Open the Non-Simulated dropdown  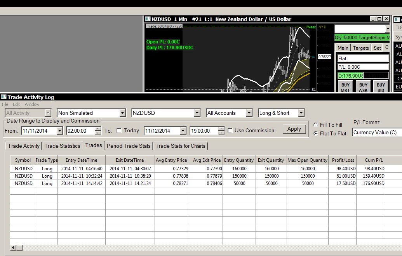[x=123, y=113]
